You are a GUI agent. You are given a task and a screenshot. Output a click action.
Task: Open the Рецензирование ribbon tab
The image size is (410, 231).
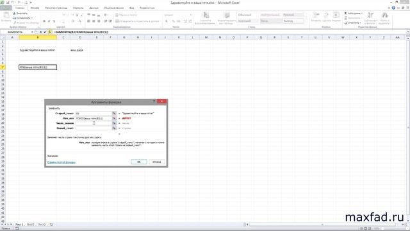[114, 8]
